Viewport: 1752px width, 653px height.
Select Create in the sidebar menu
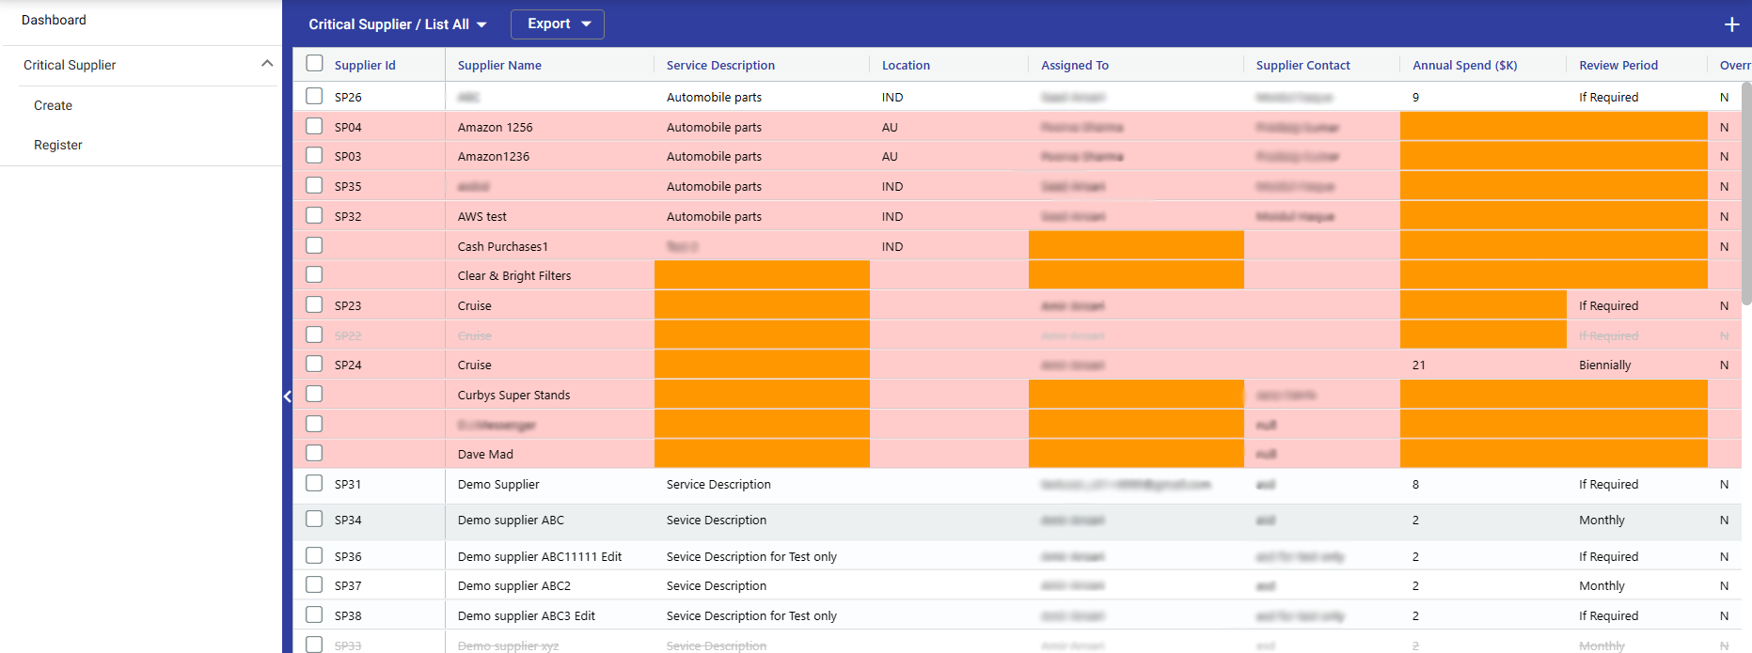coord(53,105)
